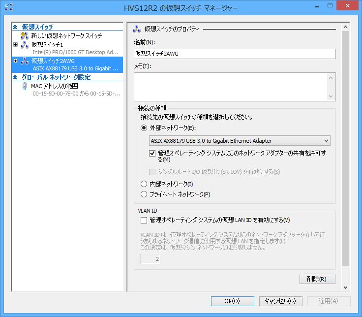Click the MAC アドレスの範囲 icon
This screenshot has height=317, width=362.
tap(25, 86)
